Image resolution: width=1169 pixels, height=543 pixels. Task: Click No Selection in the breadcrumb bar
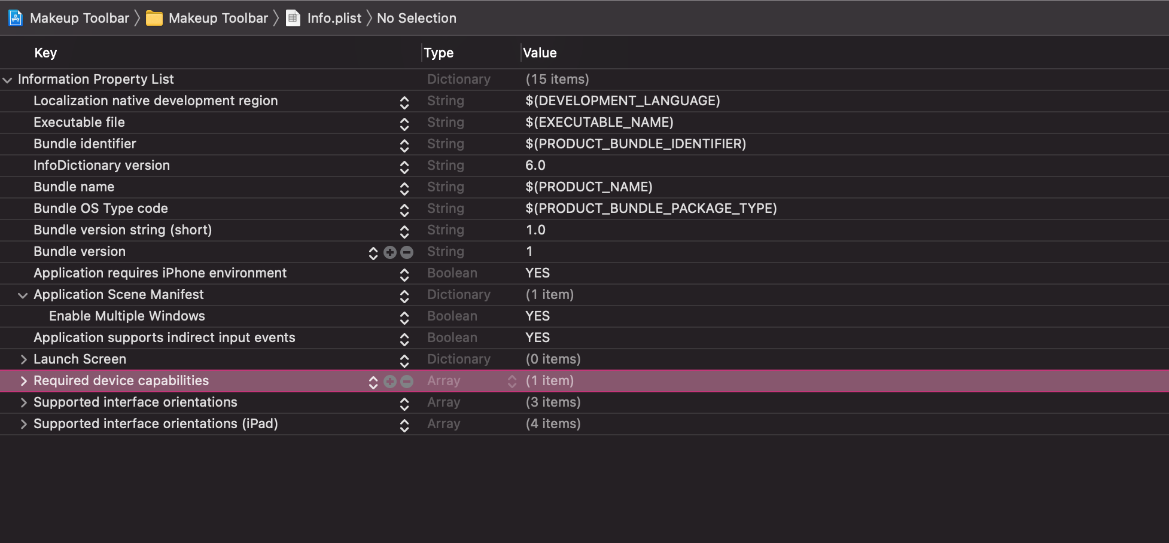[x=416, y=19]
